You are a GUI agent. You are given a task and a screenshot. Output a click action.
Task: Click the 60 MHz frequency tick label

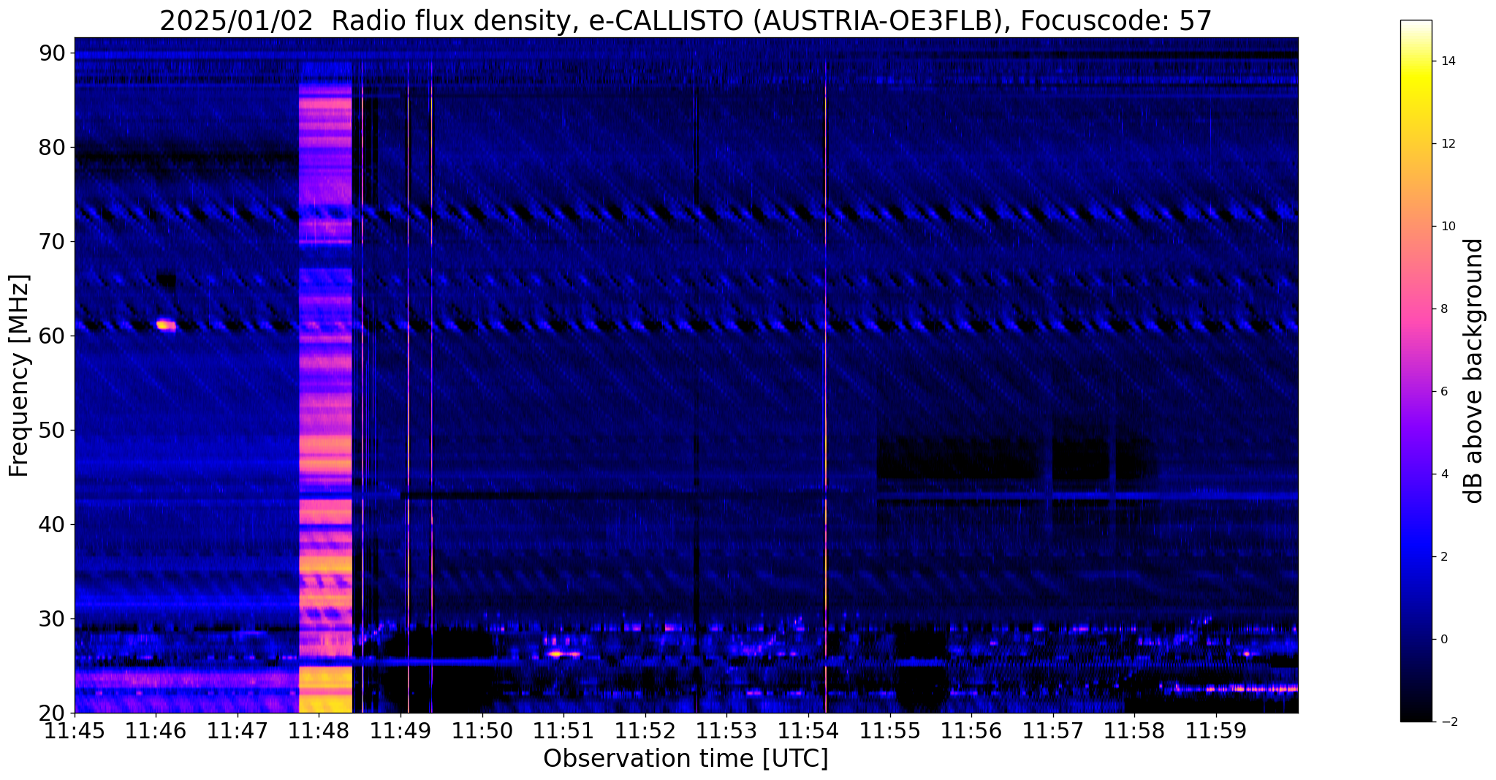[52, 336]
